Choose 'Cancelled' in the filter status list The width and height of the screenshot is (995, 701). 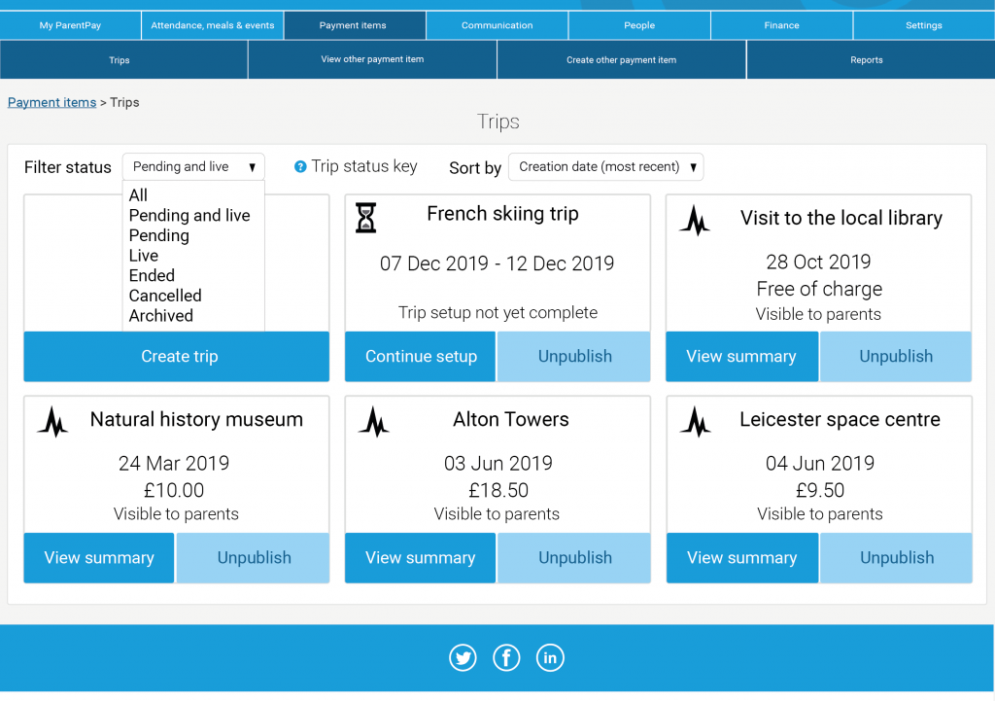(165, 296)
